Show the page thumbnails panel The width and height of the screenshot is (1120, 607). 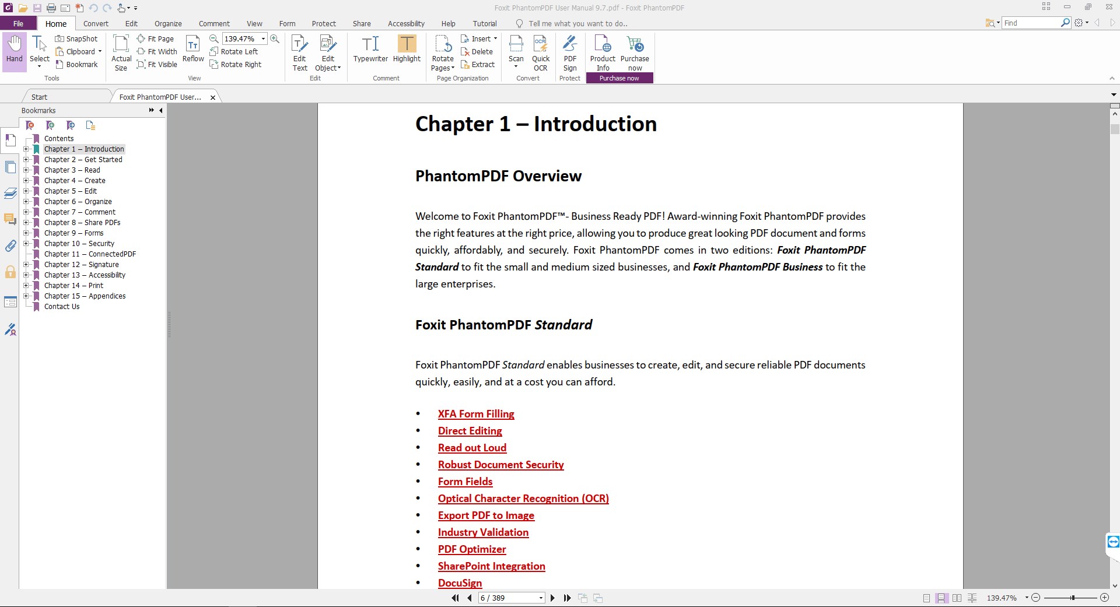[10, 167]
